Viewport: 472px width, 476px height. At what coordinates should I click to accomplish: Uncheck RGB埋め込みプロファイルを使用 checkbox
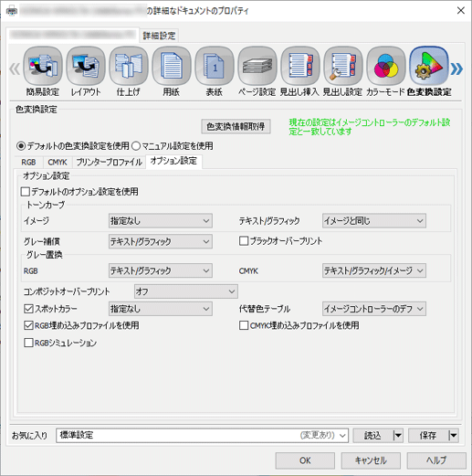tap(28, 325)
